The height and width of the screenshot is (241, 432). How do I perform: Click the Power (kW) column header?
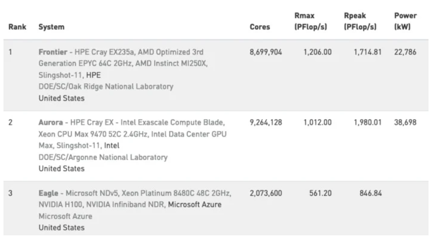coord(405,21)
